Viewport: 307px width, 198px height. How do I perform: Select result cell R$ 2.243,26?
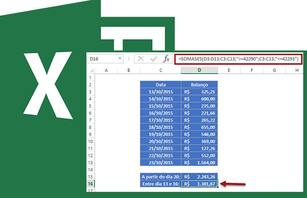click(199, 177)
